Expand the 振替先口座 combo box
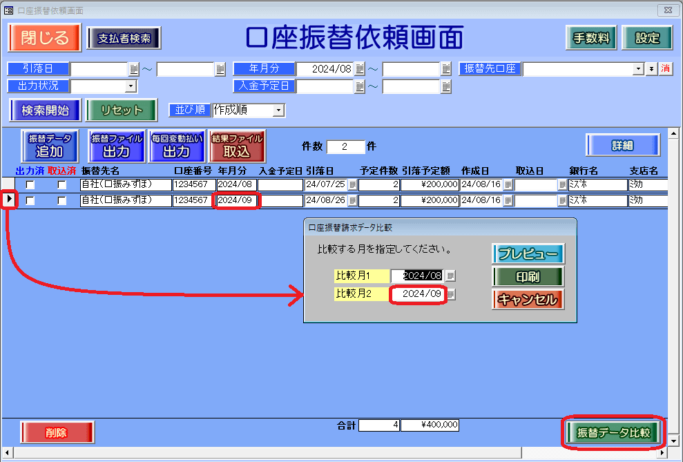The width and height of the screenshot is (683, 462). 638,69
